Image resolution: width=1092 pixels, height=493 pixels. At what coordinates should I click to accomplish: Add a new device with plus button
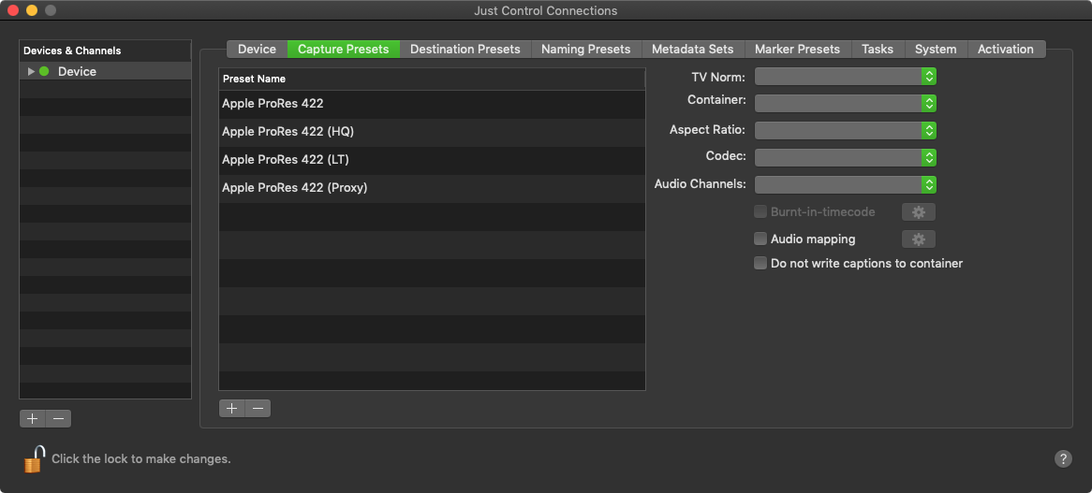click(x=32, y=418)
